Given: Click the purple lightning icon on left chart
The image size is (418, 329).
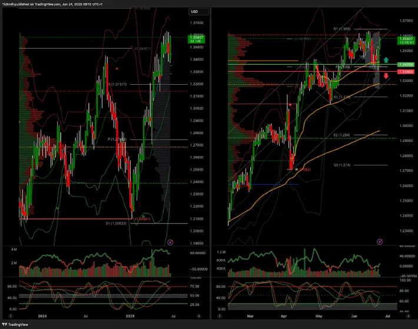Looking at the screenshot, I should pos(171,241).
